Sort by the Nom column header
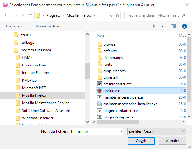Viewport: 192px width, 149px height. (101, 35)
